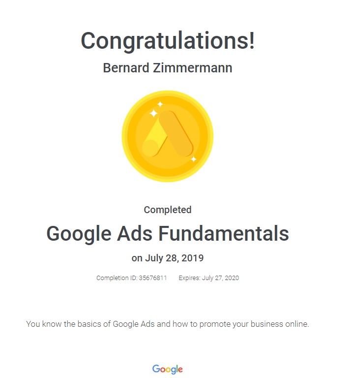The width and height of the screenshot is (352, 378).
Task: Click the word Fundamentals in the course title
Action: pos(224,233)
